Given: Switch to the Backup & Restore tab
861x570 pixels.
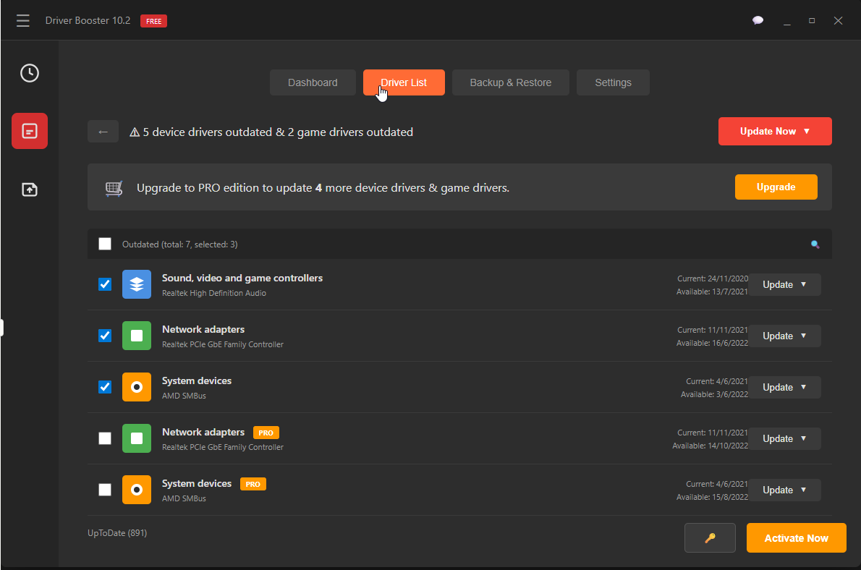Looking at the screenshot, I should pyautogui.click(x=511, y=82).
